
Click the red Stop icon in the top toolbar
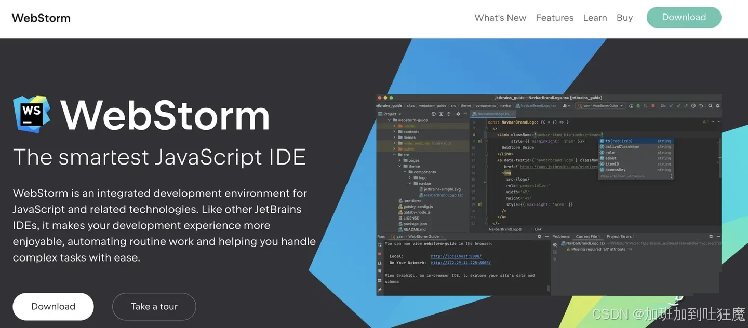653,106
